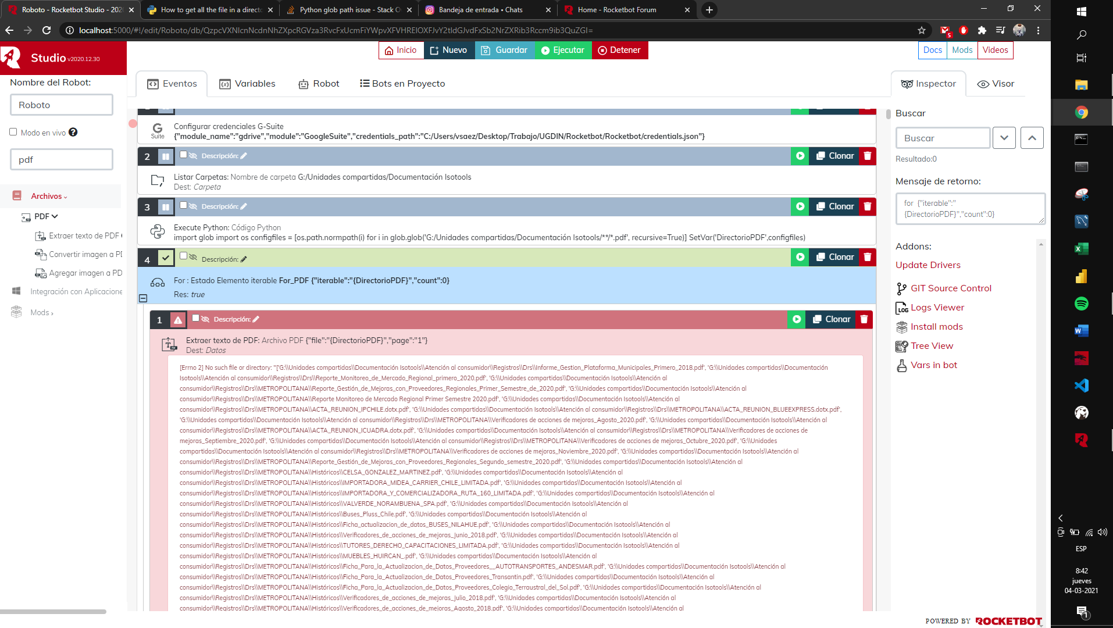
Task: Enable the Modo en vivo checkbox
Action: pyautogui.click(x=13, y=132)
